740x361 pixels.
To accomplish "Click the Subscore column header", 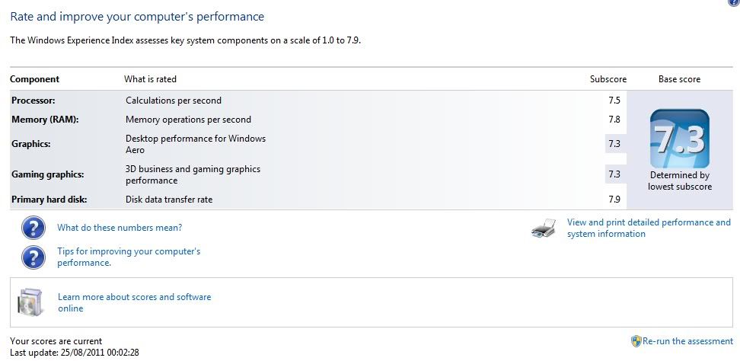I will point(608,79).
